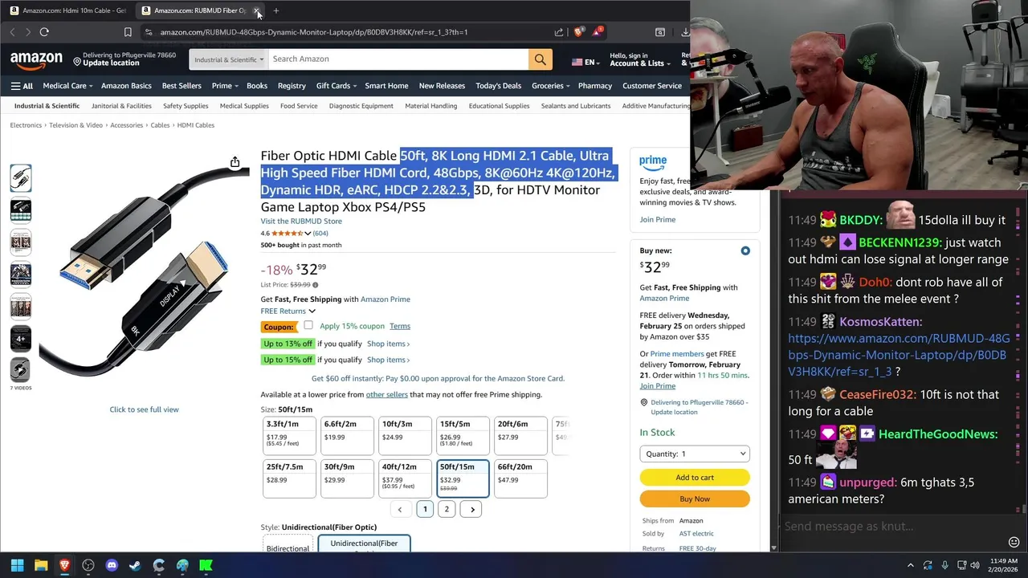Image resolution: width=1028 pixels, height=578 pixels.
Task: Open a new browser tab with plus icon
Action: pos(275,10)
